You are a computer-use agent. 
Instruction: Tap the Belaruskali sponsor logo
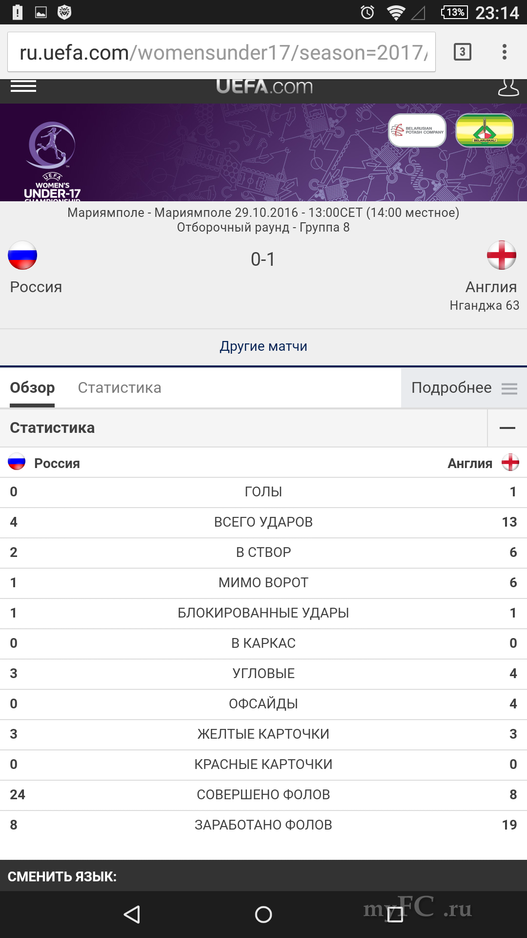[x=484, y=130]
